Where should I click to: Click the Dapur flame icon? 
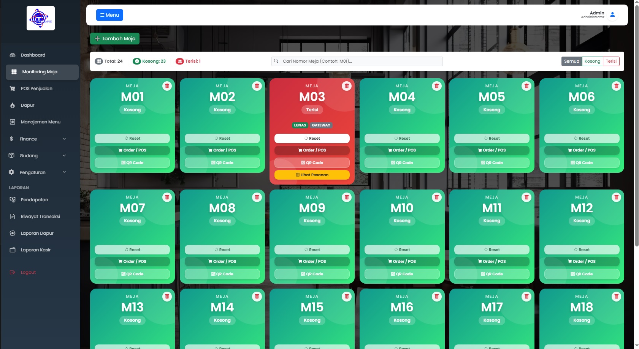[13, 105]
